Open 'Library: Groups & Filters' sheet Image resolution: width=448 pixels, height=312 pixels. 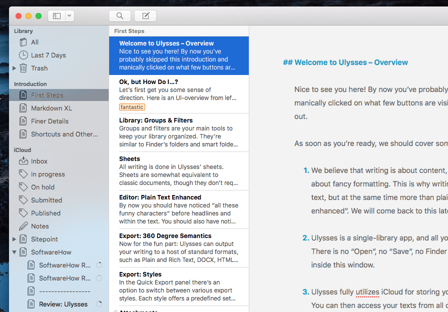pos(179,132)
